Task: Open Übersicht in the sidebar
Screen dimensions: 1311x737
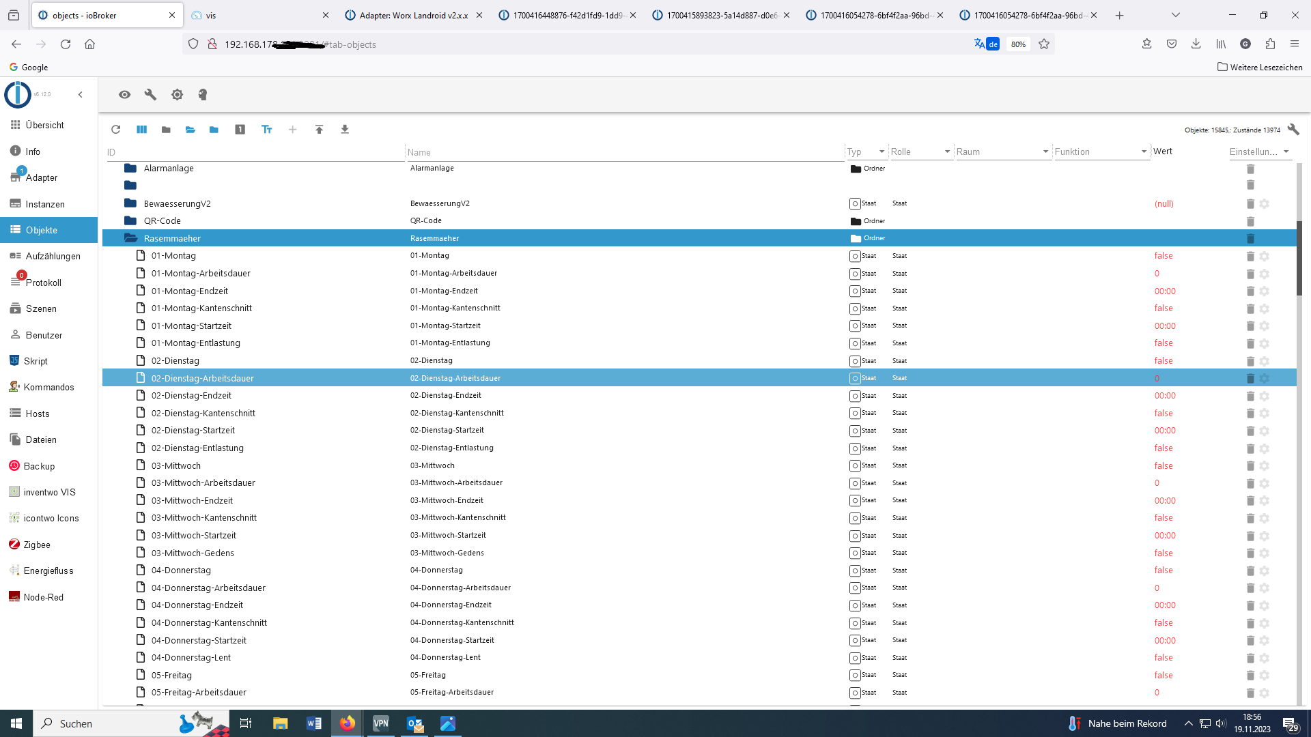Action: coord(48,125)
